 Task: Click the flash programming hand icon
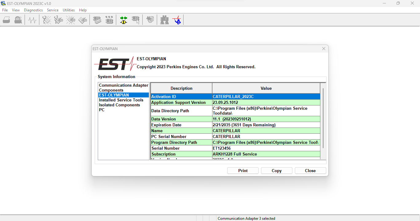(150, 20)
